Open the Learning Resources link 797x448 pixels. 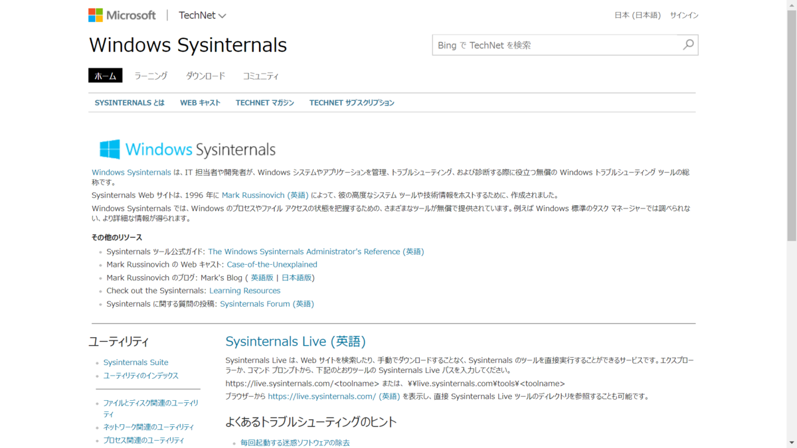(x=245, y=291)
